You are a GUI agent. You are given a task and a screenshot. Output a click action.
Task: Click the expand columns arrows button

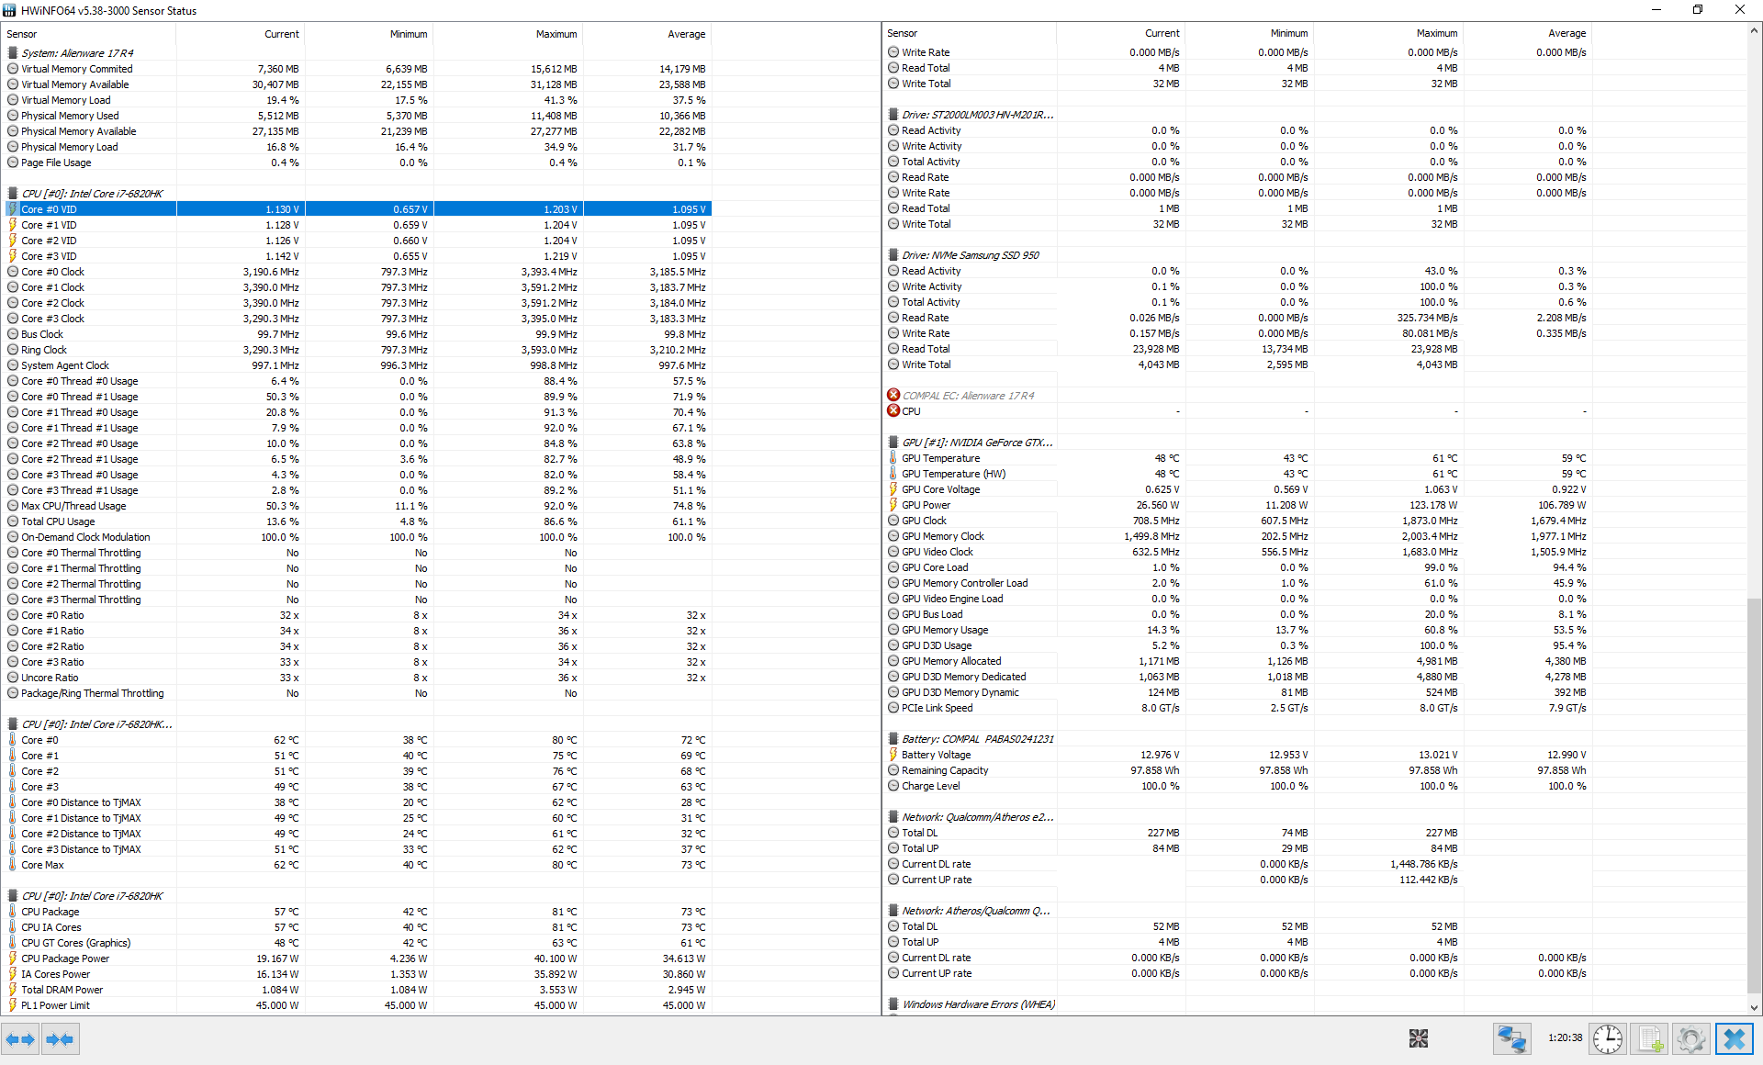point(20,1039)
